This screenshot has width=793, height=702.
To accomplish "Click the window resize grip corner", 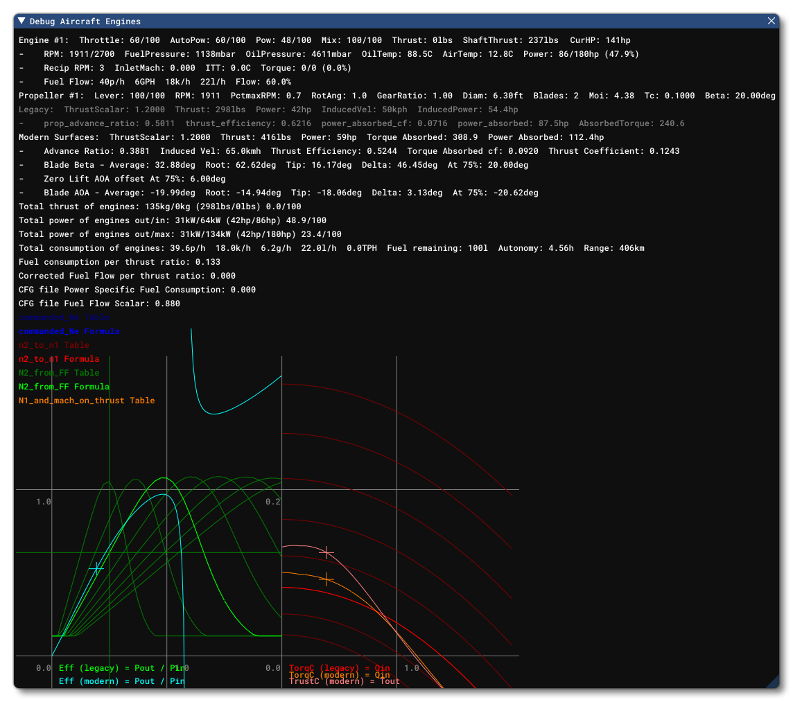I will click(x=773, y=683).
